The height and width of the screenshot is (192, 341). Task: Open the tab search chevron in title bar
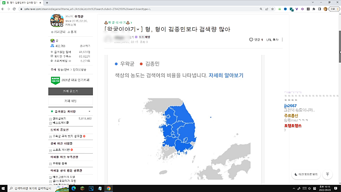click(313, 3)
